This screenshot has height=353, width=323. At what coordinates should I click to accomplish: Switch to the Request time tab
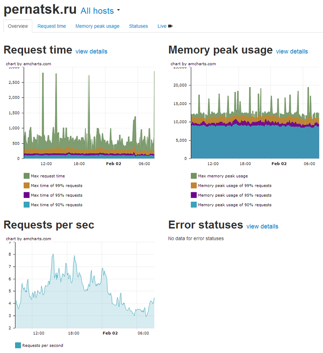(52, 26)
